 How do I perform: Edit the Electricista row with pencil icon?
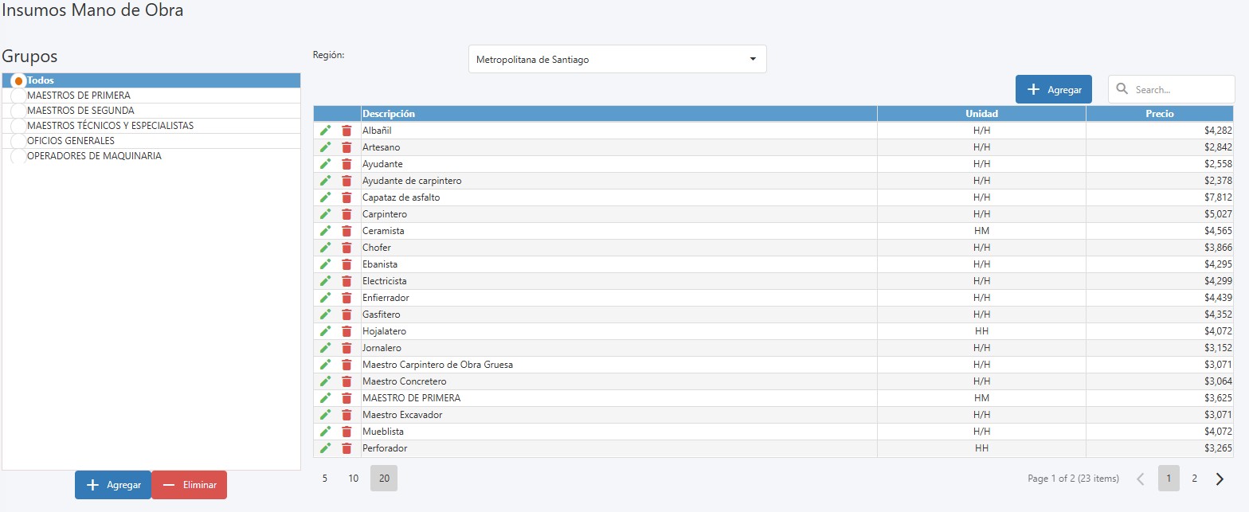(325, 281)
